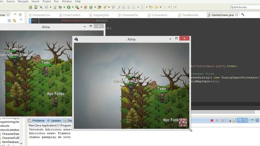Screen dimensions: 260x146
Task: Toggle the console Scroll Lock icon
Action: 234,120
